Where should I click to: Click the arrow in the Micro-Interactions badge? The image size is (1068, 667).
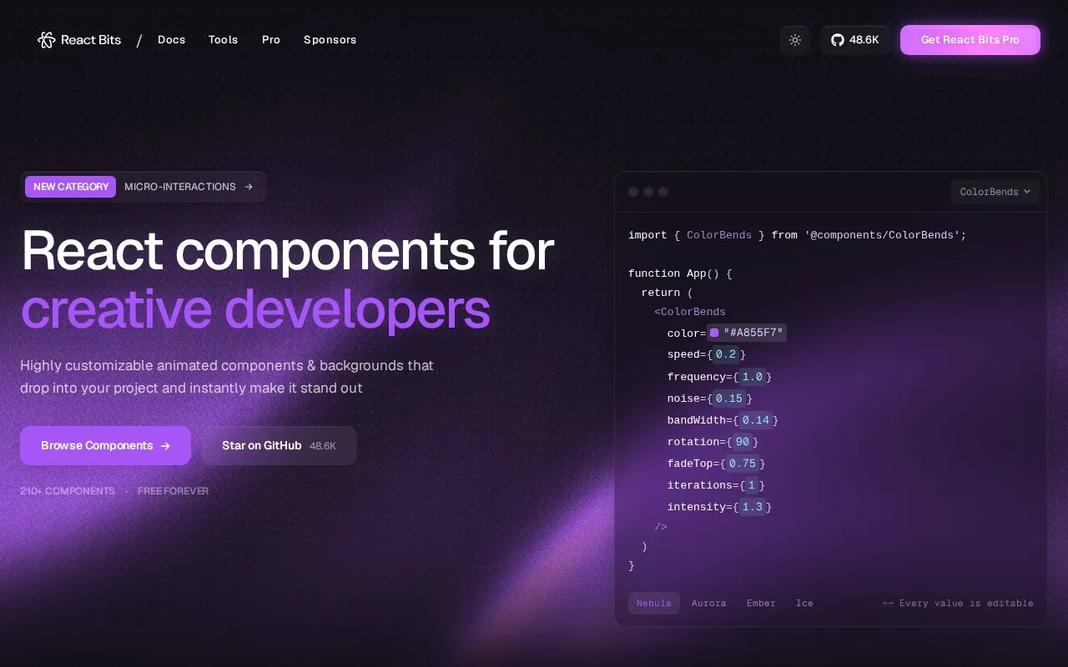pyautogui.click(x=249, y=187)
